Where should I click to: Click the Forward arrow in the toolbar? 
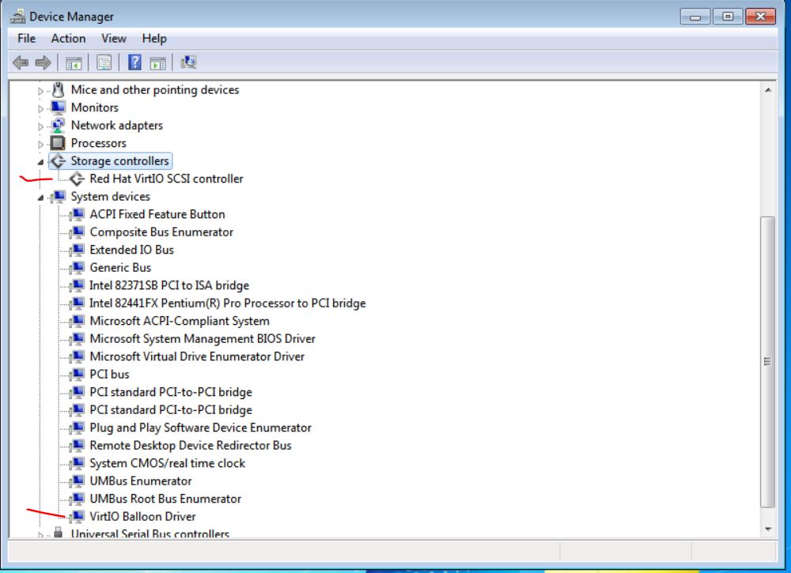click(x=43, y=62)
